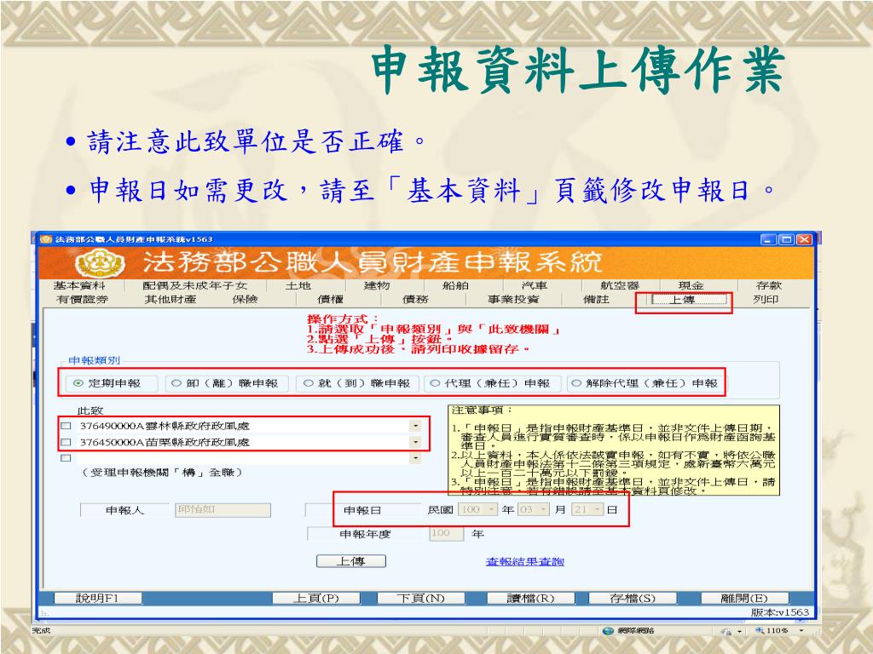Select the 債權 tab
The image size is (873, 654).
click(330, 299)
